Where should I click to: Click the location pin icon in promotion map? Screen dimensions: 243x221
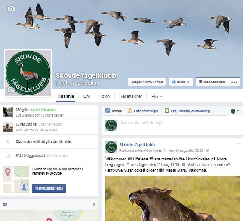pos(8,172)
